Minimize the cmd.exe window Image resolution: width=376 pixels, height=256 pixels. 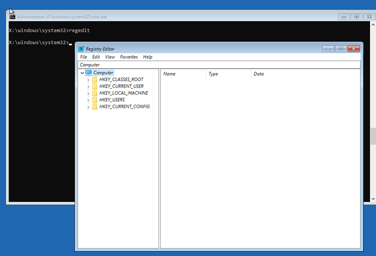(344, 17)
